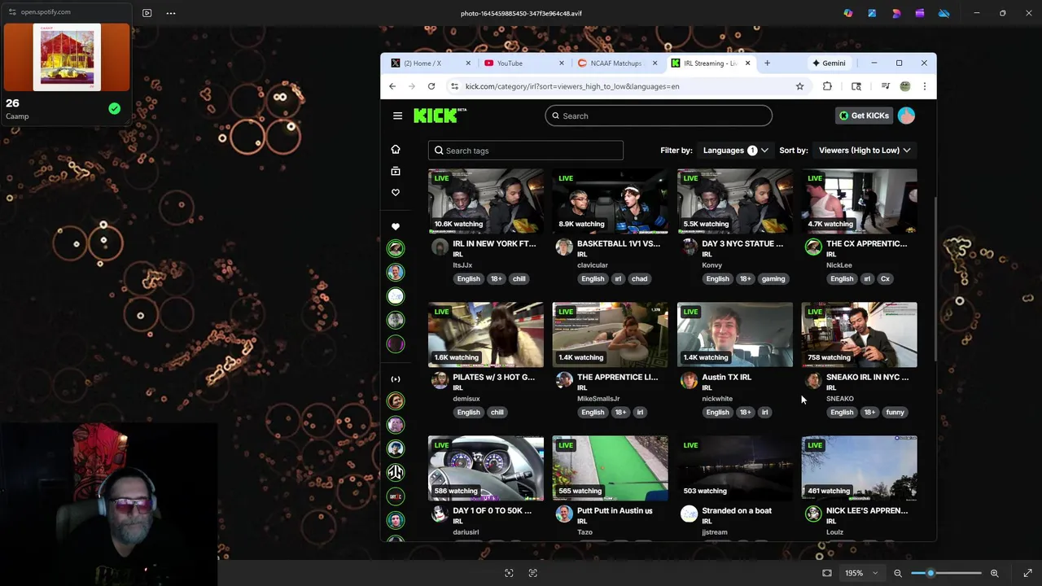1042x586 pixels.
Task: Open the 'Putt Putt in Austin us' thumbnail
Action: 610,468
